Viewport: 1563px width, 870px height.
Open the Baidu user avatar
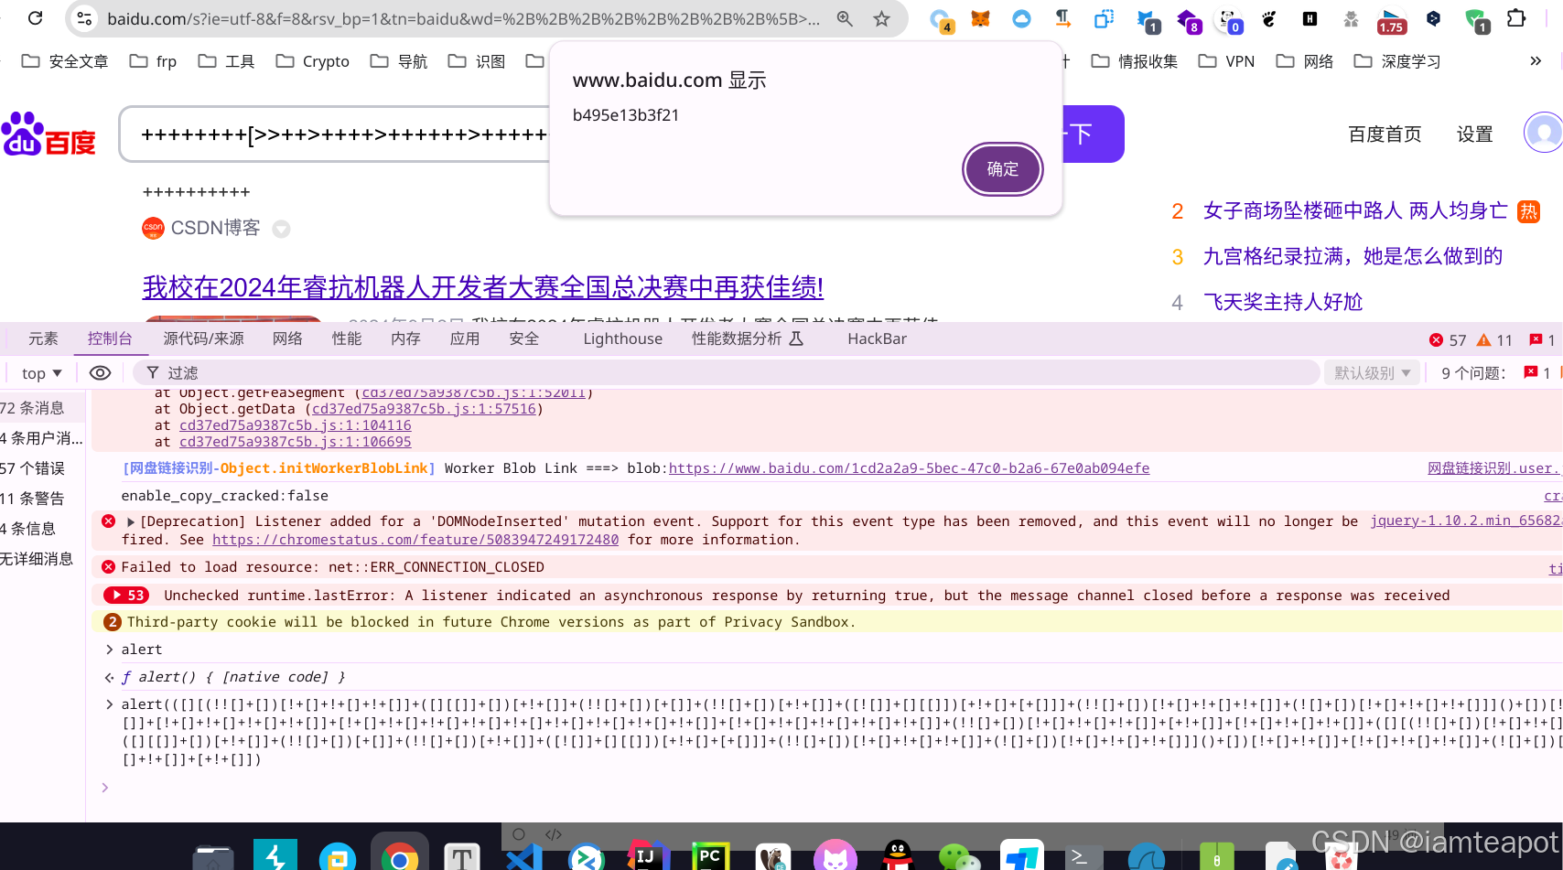1544,134
